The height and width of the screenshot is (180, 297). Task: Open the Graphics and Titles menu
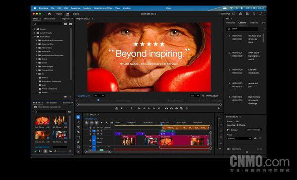point(103,8)
